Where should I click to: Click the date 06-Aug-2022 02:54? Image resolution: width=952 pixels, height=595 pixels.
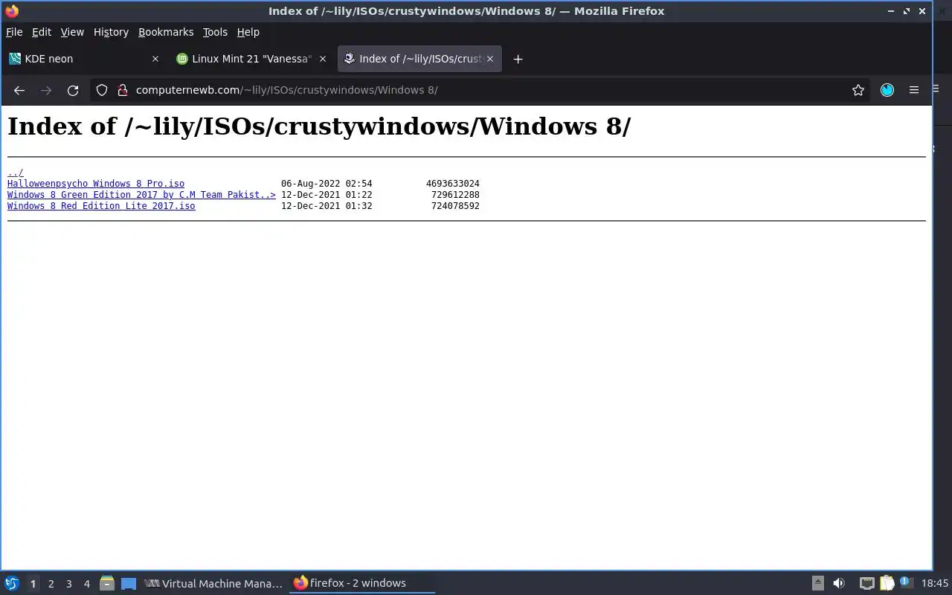tap(327, 184)
